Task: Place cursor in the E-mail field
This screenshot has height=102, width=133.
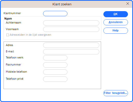Action: pyautogui.click(x=71, y=52)
